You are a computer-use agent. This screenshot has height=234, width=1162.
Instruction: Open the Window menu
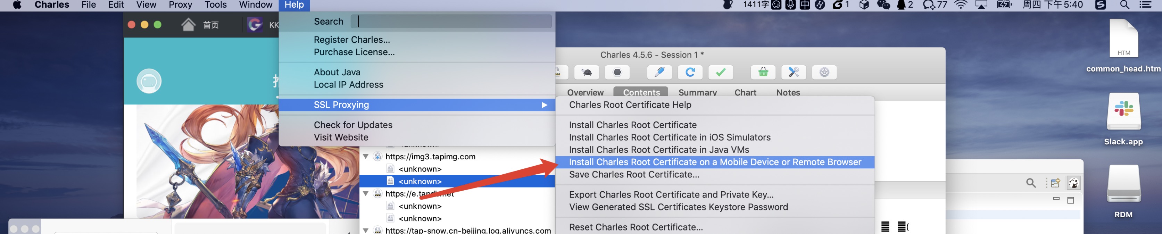pos(256,5)
